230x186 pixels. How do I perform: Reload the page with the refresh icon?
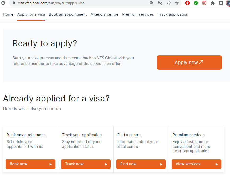[4, 3]
